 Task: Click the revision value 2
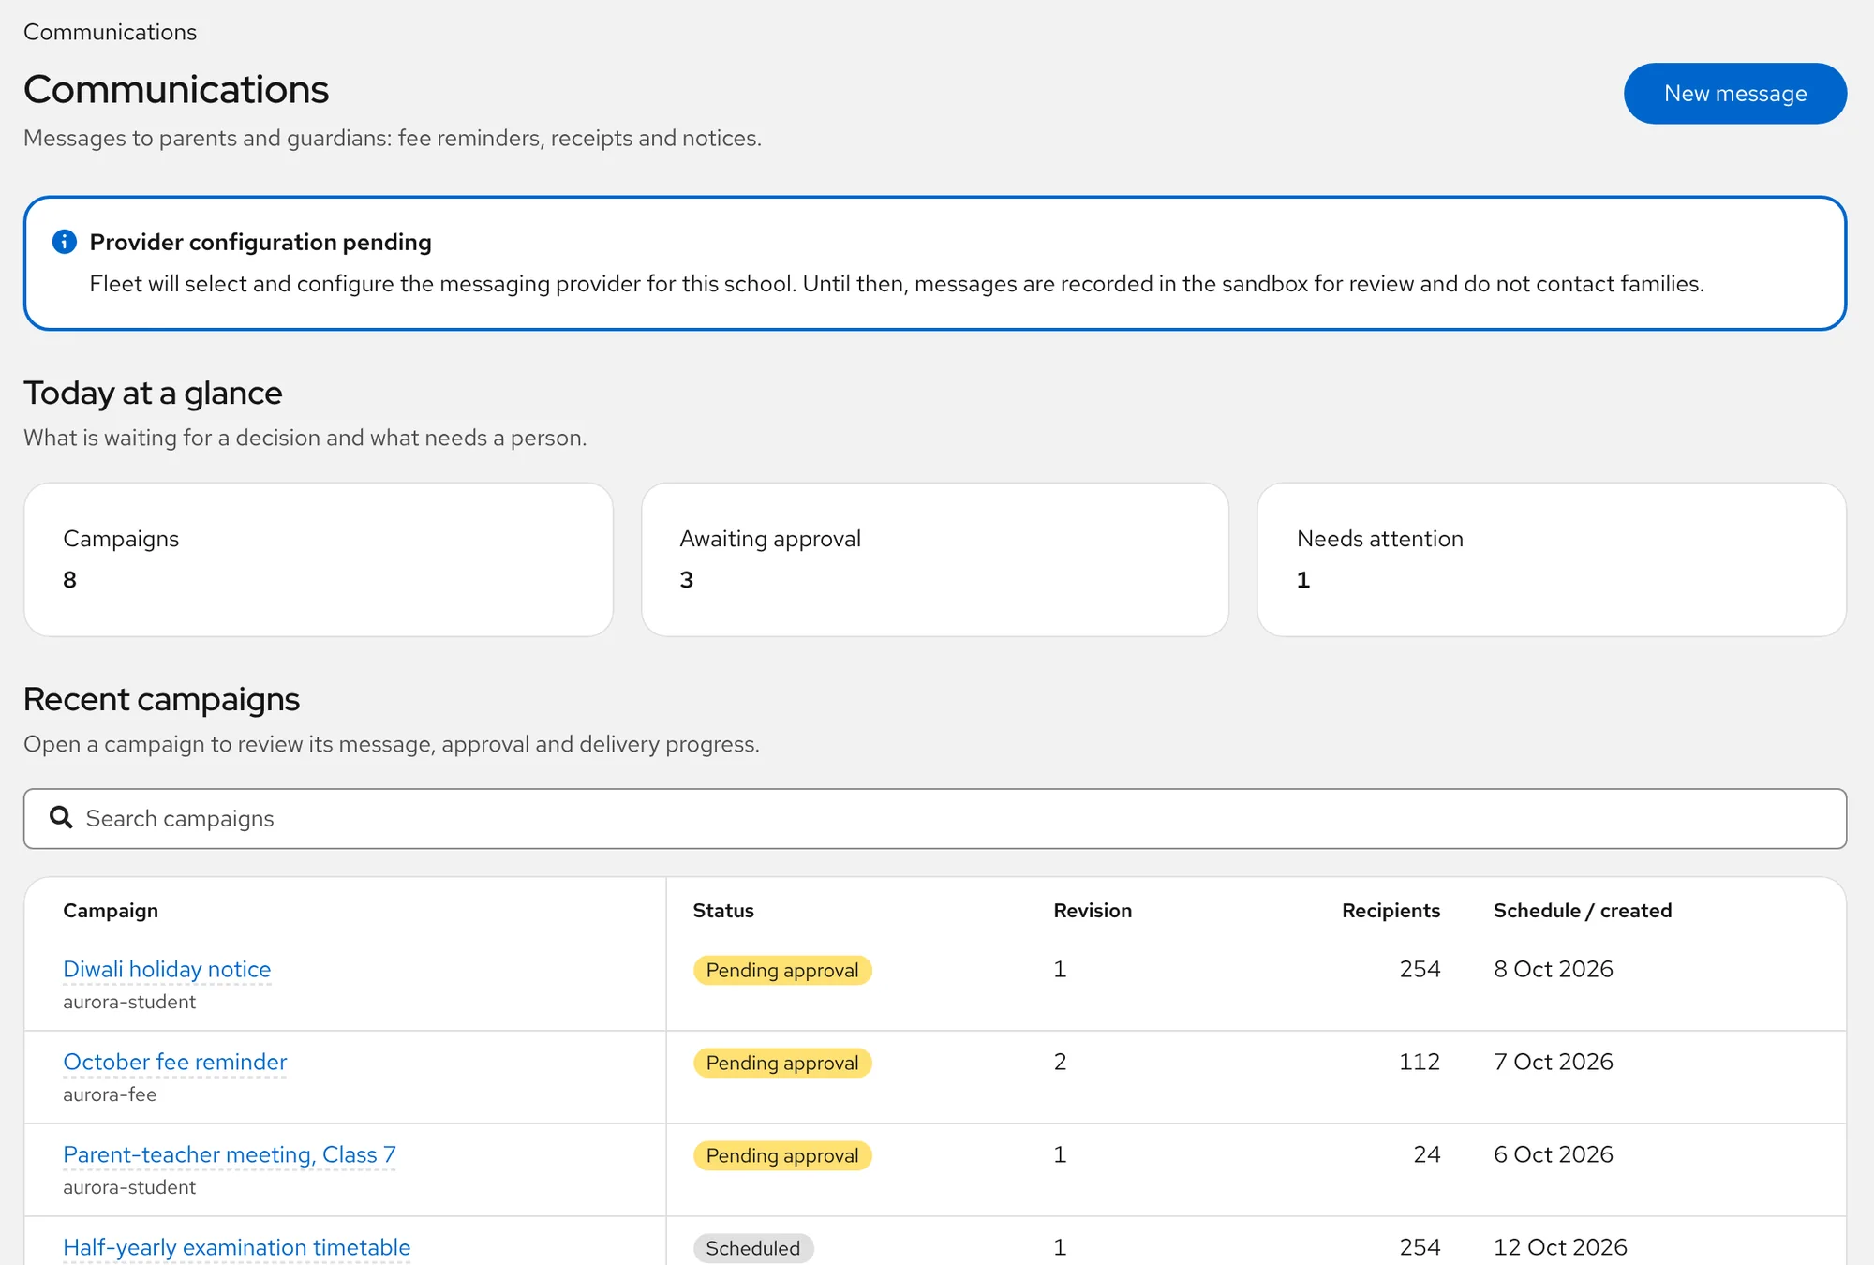tap(1060, 1062)
